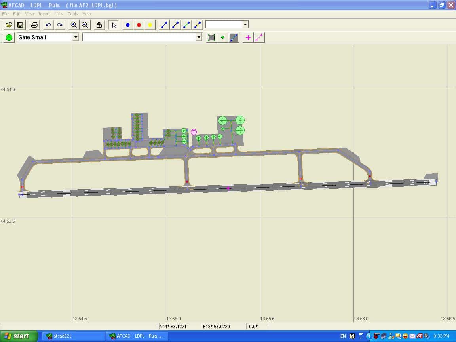Activate the red point insertion tool
Viewport: 456px width, 342px height.
pyautogui.click(x=139, y=25)
